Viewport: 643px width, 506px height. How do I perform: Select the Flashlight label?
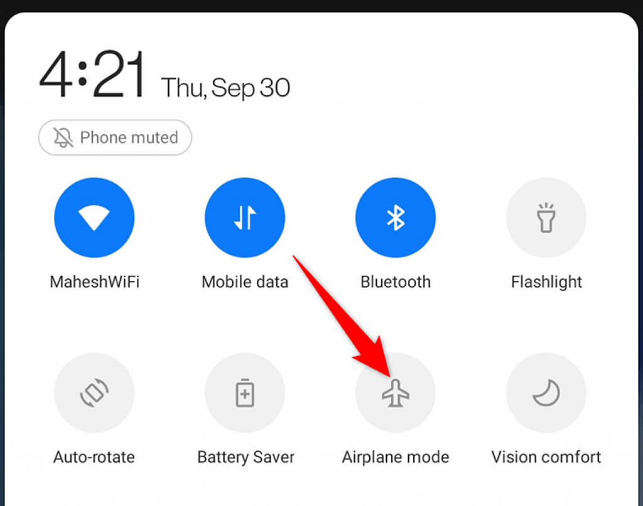[546, 283]
